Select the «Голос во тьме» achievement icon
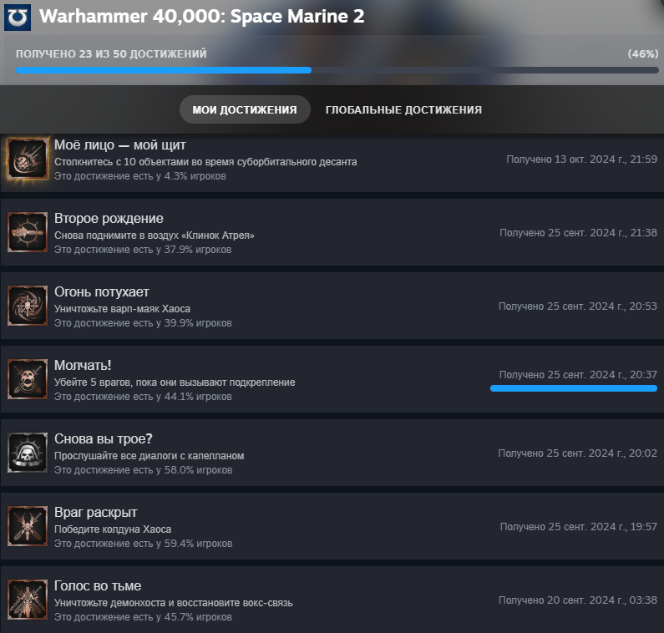The height and width of the screenshot is (633, 664). [x=28, y=600]
